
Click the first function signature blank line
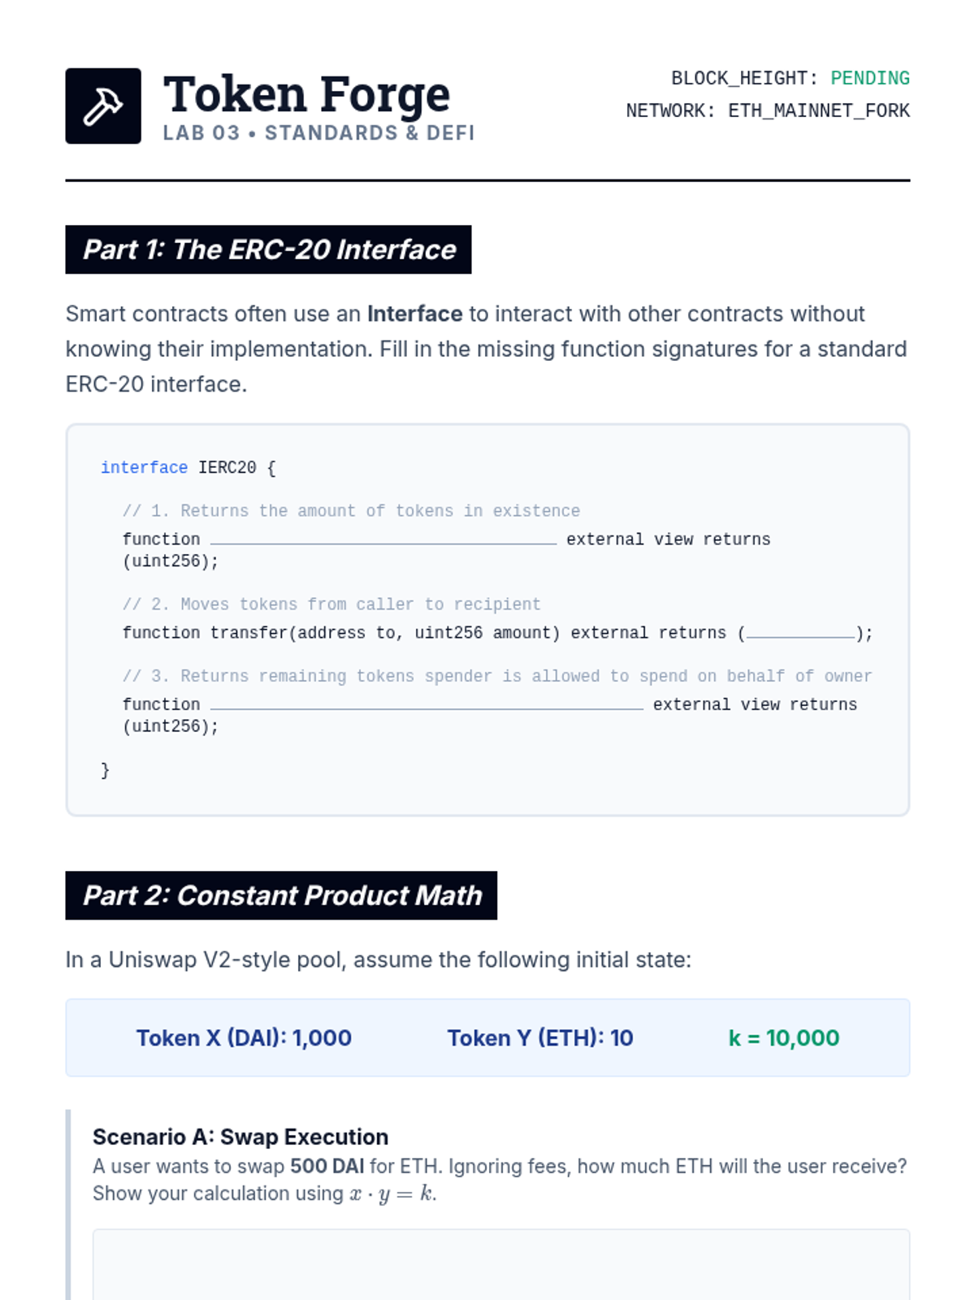pyautogui.click(x=383, y=539)
